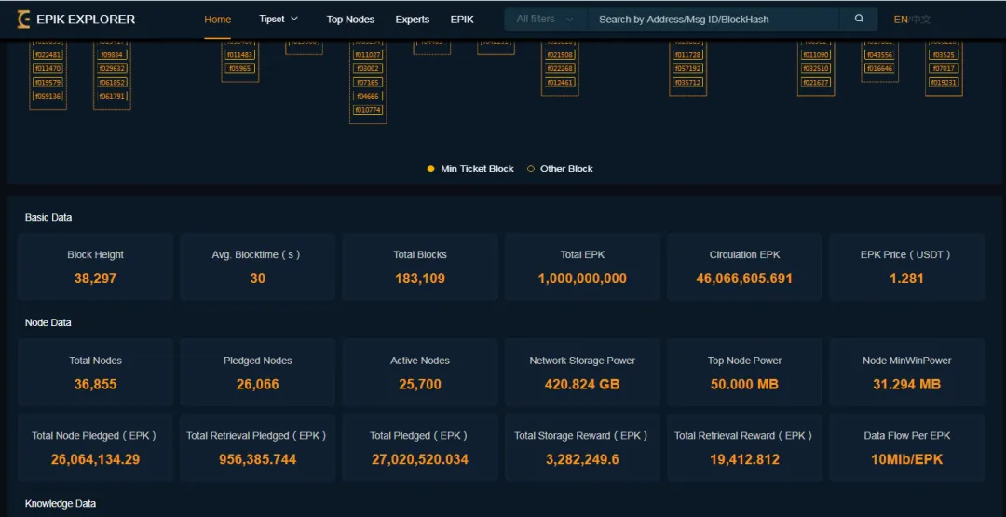Open block f029632
1006x517 pixels.
113,68
